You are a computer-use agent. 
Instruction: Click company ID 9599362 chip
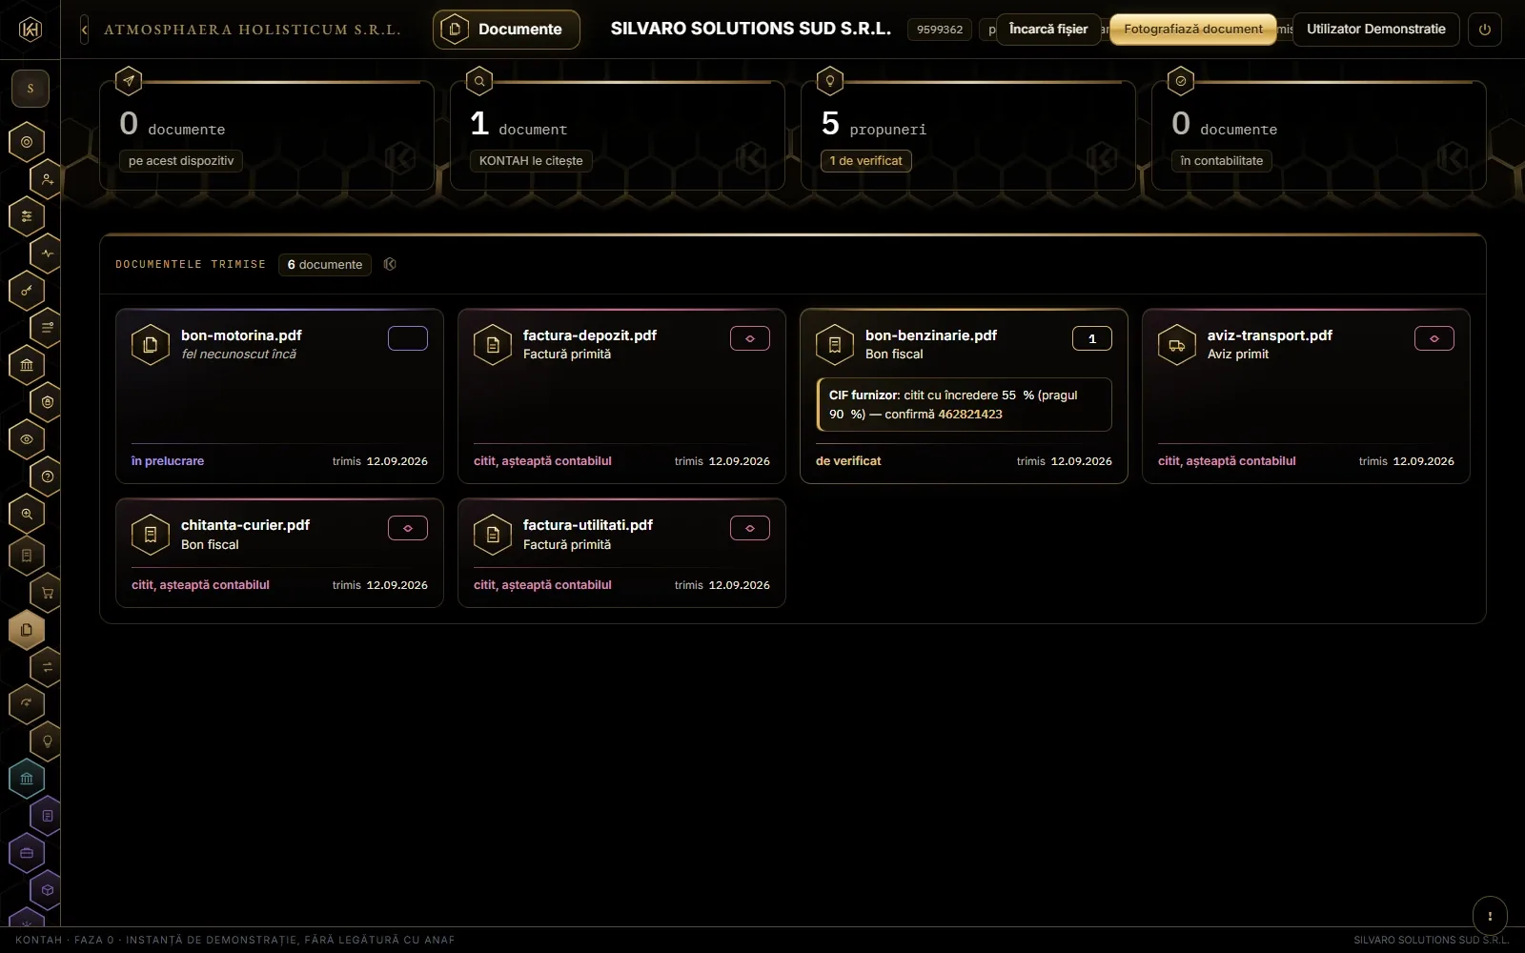(940, 30)
